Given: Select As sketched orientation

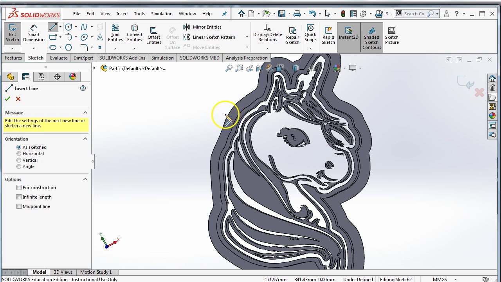Looking at the screenshot, I should pos(19,147).
